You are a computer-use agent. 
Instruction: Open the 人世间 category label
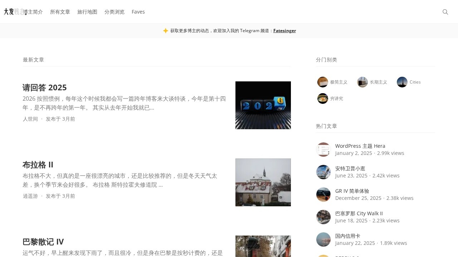30,119
